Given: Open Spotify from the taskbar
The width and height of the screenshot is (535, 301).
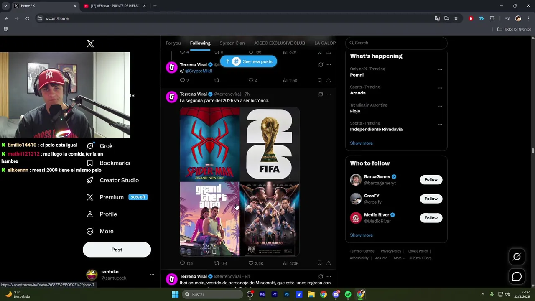Looking at the screenshot, I should 348,294.
